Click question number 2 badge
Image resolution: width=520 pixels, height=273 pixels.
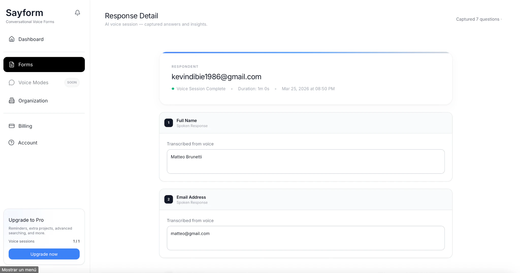[169, 199]
